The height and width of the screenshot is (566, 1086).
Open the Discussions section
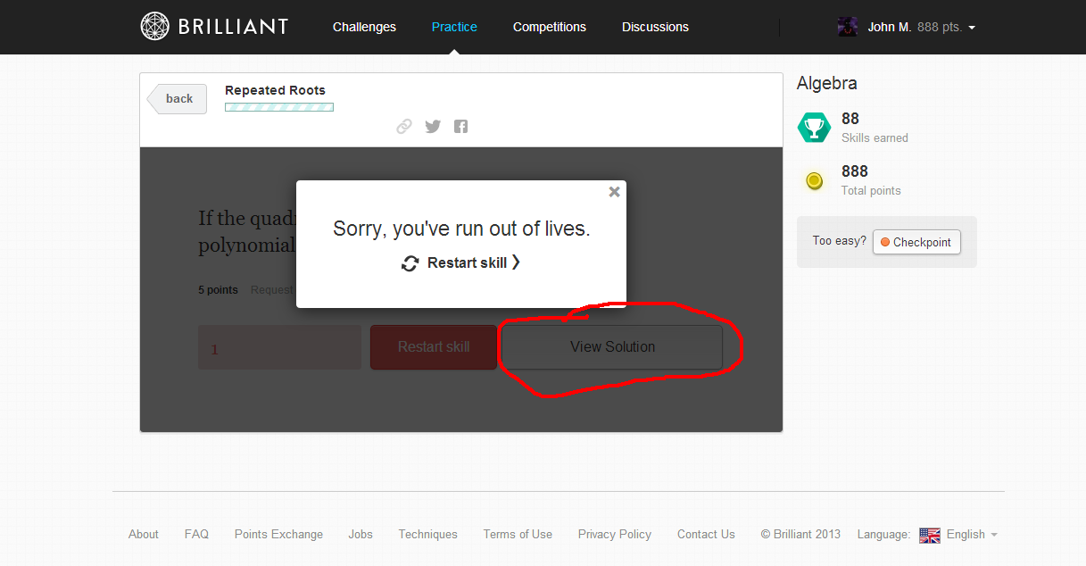pos(655,27)
